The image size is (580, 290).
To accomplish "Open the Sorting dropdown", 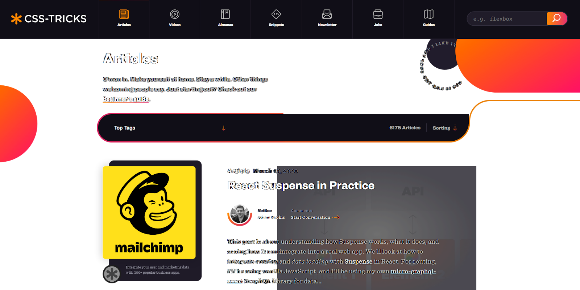I will coord(444,128).
